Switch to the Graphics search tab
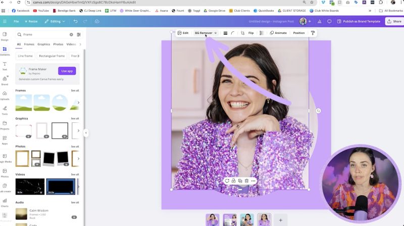Screen dimensions: 404x226 (44, 44)
